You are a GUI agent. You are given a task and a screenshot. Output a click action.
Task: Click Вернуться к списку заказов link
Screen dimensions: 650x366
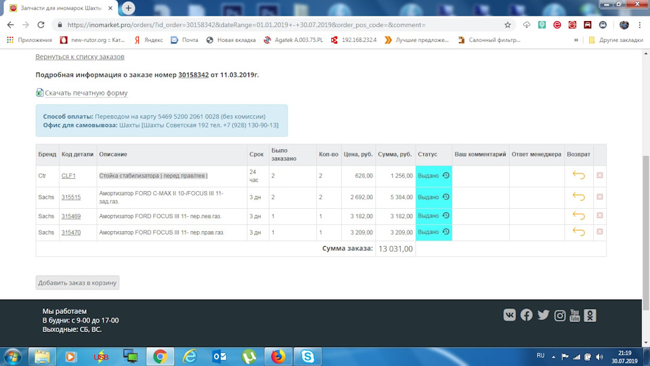[80, 56]
